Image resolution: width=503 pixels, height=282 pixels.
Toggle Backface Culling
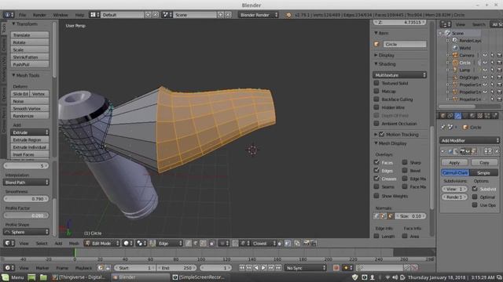coord(376,99)
